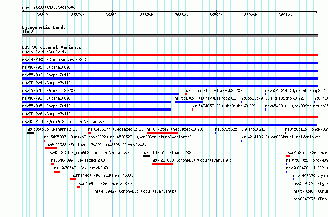Click the 36910k ruler tick label
Image resolution: width=328 pixels, height=217 pixels.
click(285, 15)
